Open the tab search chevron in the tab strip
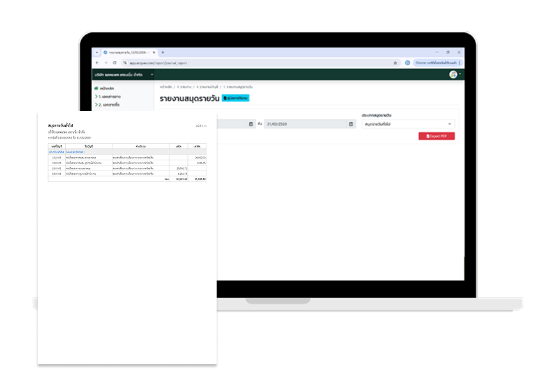This screenshot has height=380, width=556. pos(97,52)
